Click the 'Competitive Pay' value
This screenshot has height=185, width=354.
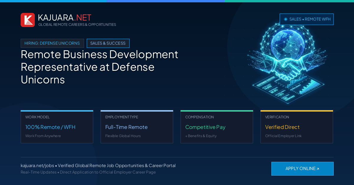tap(205, 127)
